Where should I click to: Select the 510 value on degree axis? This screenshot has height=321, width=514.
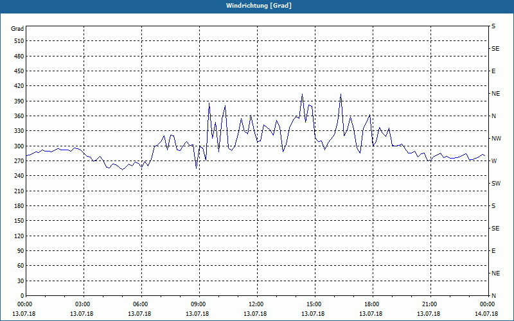19,41
